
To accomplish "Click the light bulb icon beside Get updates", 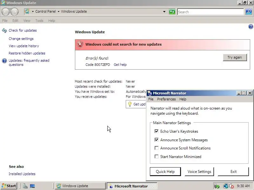I will click(x=130, y=104).
